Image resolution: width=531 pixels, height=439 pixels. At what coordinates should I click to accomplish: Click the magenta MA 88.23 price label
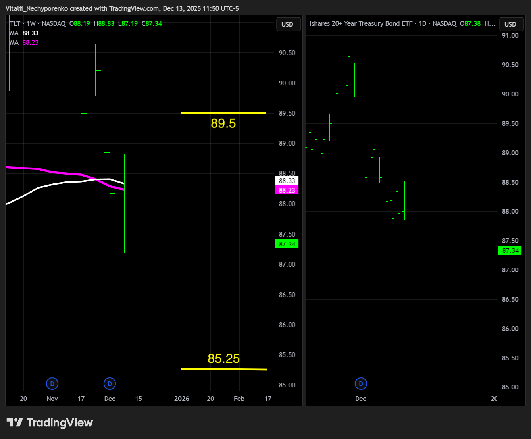coord(287,190)
